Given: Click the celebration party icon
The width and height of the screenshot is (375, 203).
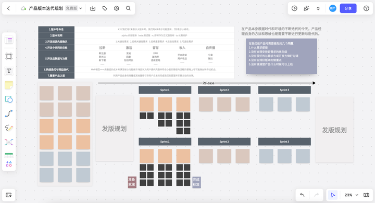Looking at the screenshot, I should coord(306,8).
